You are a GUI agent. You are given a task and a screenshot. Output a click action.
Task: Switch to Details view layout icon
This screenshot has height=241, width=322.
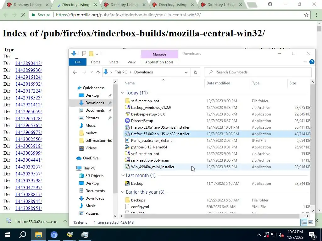[x=304, y=222]
